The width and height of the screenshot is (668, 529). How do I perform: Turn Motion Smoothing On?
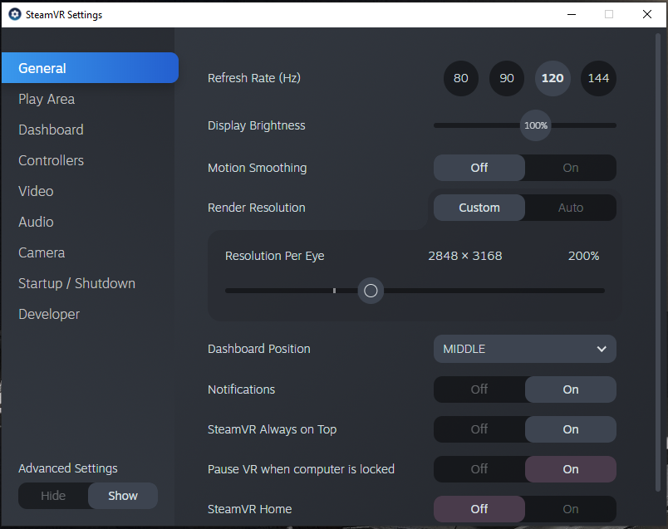571,168
